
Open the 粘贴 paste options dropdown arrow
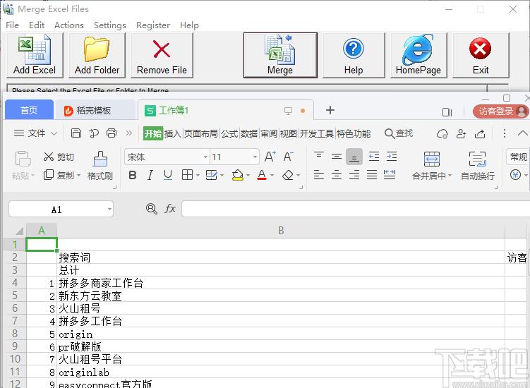32,176
